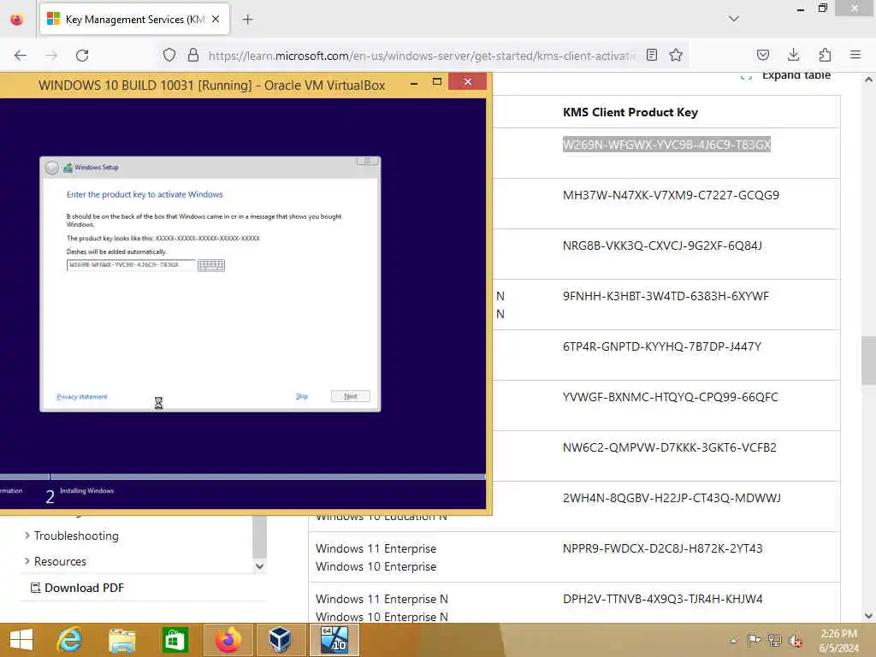Click key NW6C2-QMPVW-D7KKK-3GKT6-VCFB2
The height and width of the screenshot is (657, 876).
(669, 447)
